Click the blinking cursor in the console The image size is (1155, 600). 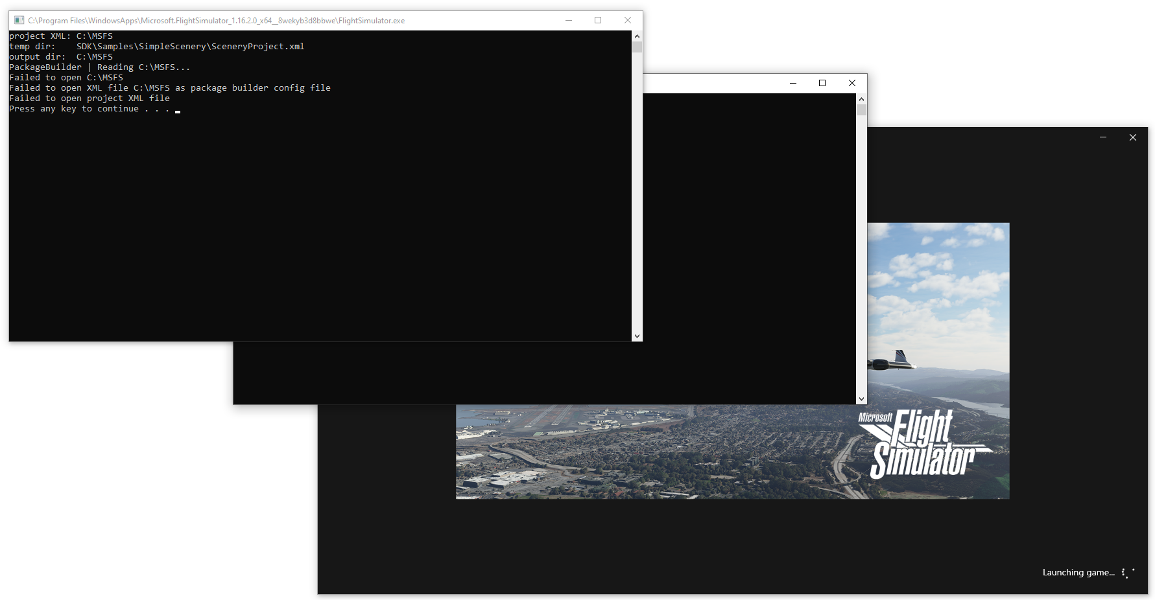point(178,111)
